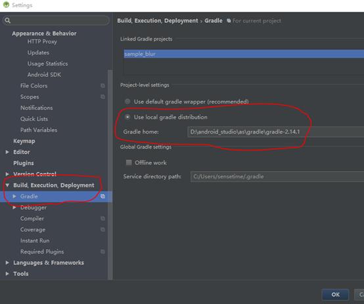This screenshot has width=364, height=304.
Task: Select File Colors in settings tree
Action: coord(34,86)
